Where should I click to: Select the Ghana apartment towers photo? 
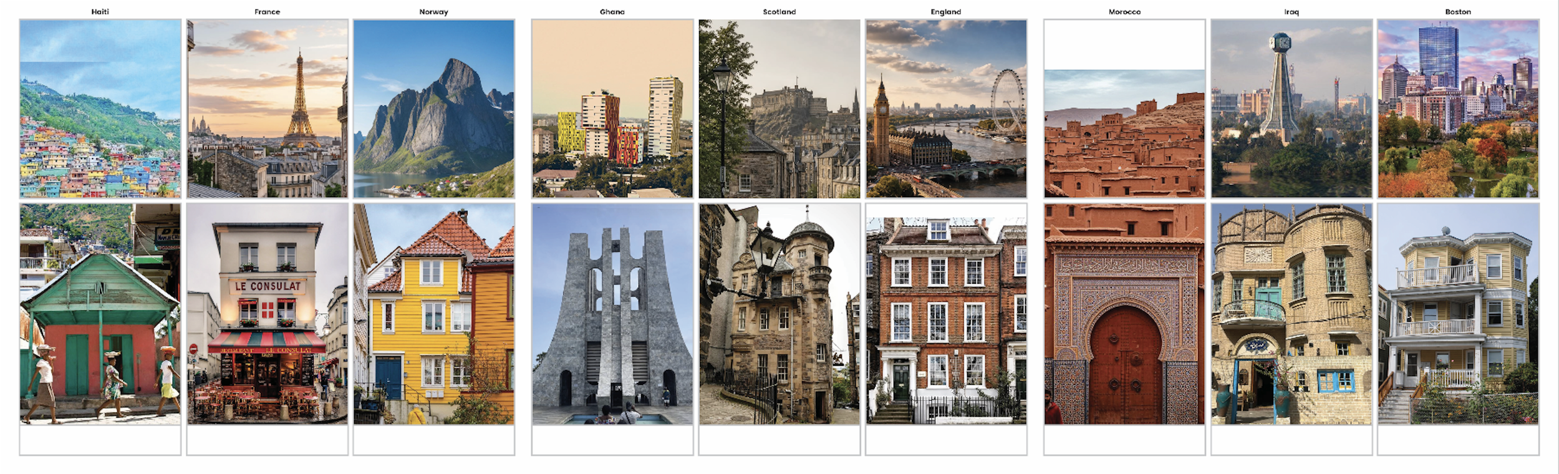[612, 109]
